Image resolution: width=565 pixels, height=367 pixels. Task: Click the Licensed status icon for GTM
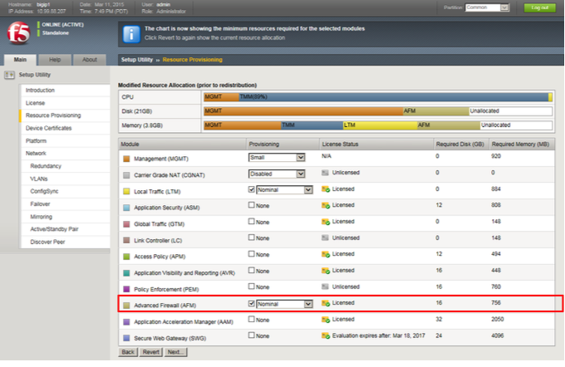(326, 222)
